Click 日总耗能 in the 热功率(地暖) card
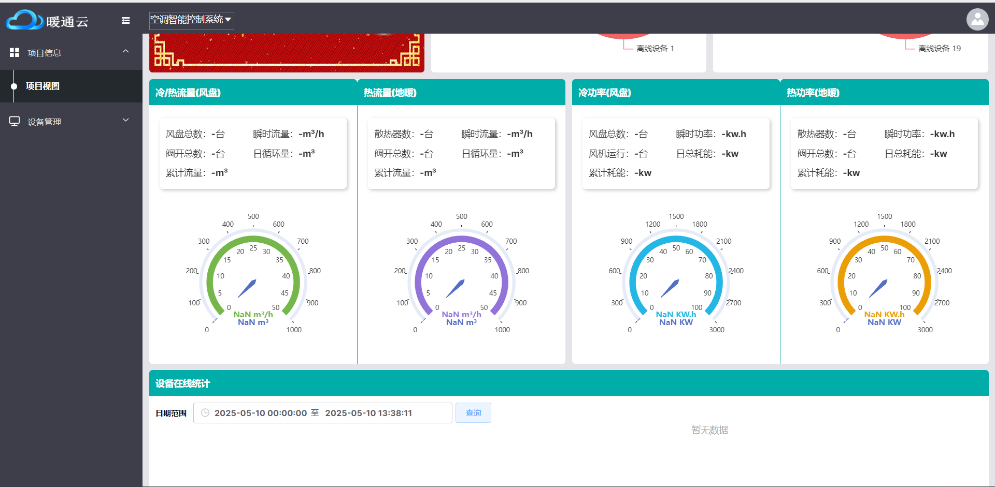995x487 pixels. coord(904,154)
